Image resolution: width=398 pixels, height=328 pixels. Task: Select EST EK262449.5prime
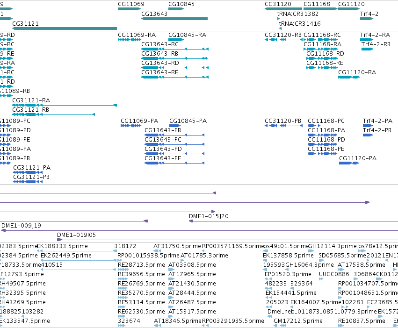coord(66,256)
